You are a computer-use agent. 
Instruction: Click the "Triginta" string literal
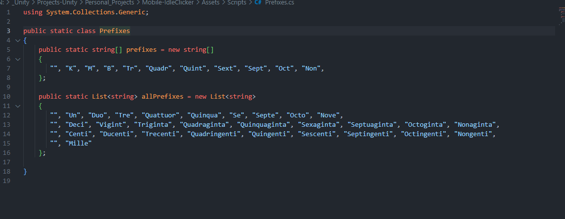click(153, 125)
